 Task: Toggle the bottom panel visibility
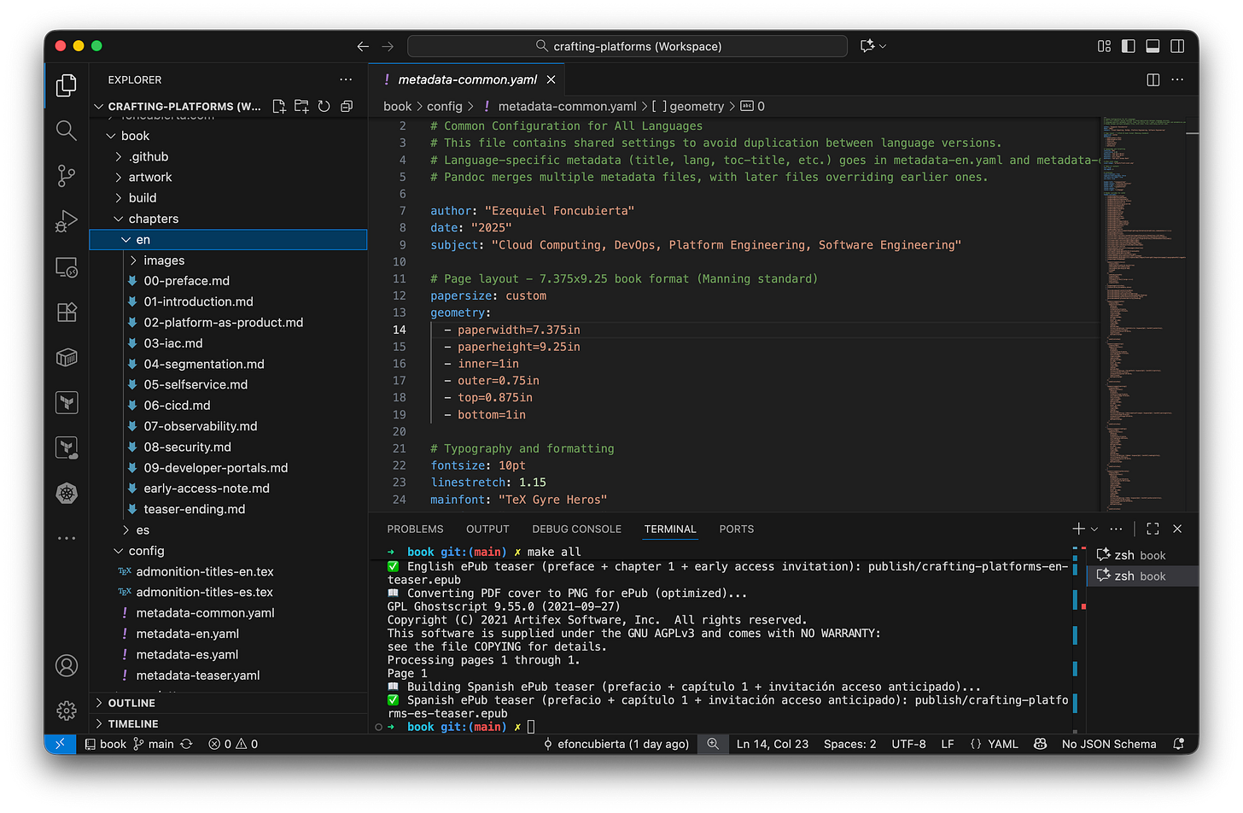coord(1153,46)
